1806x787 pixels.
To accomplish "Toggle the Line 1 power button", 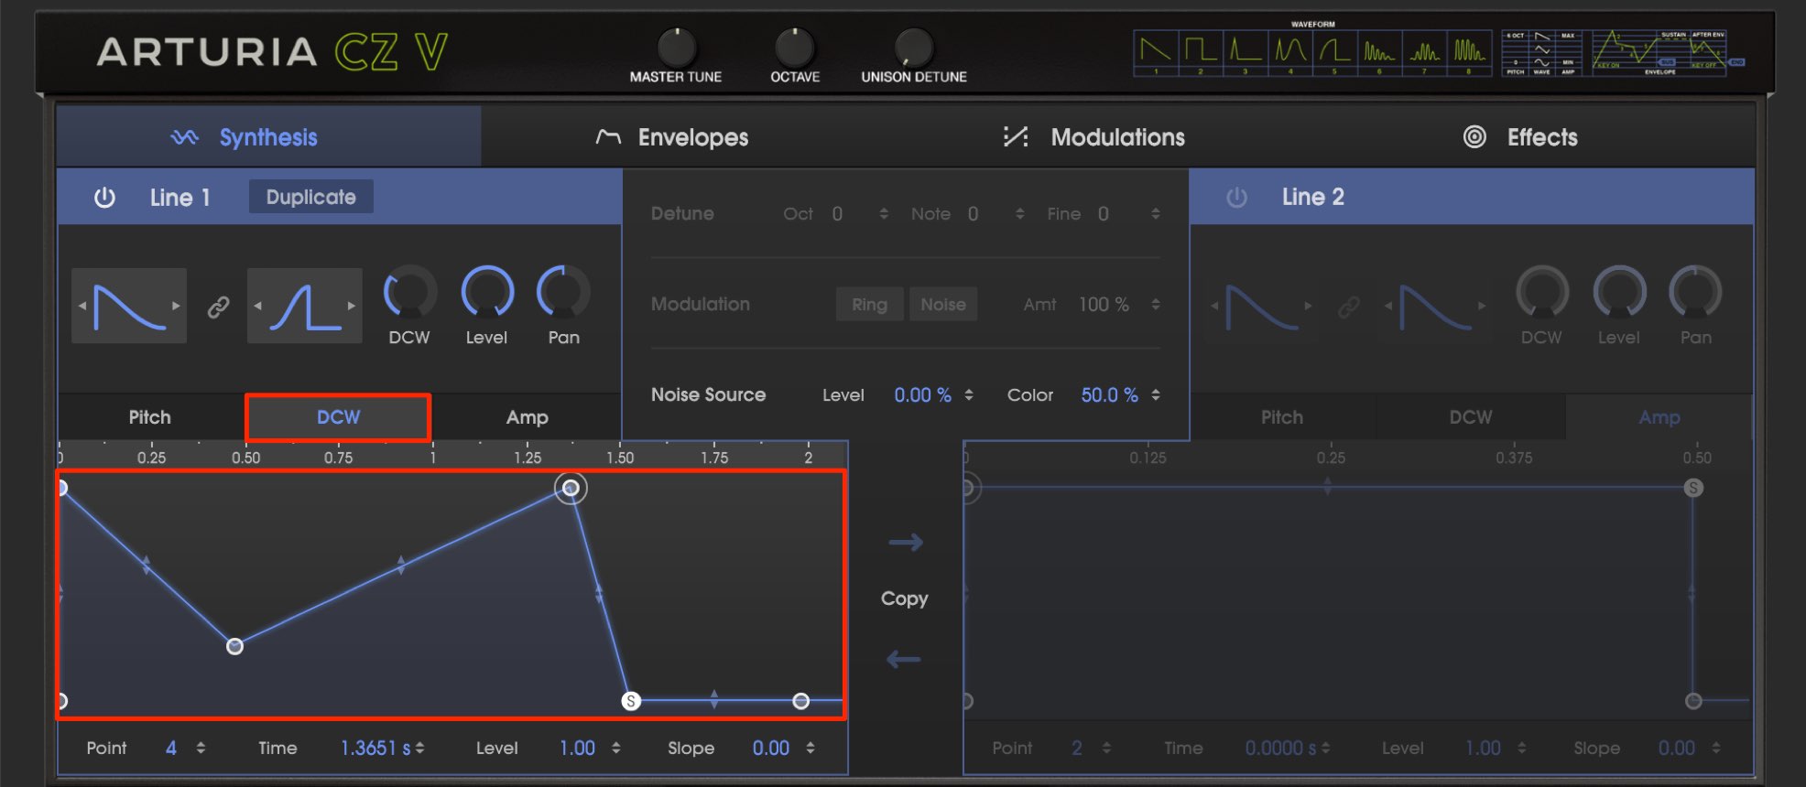I will (104, 197).
